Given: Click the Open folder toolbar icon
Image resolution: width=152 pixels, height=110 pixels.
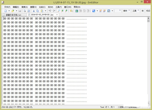Looking at the screenshot, I should (13, 11).
